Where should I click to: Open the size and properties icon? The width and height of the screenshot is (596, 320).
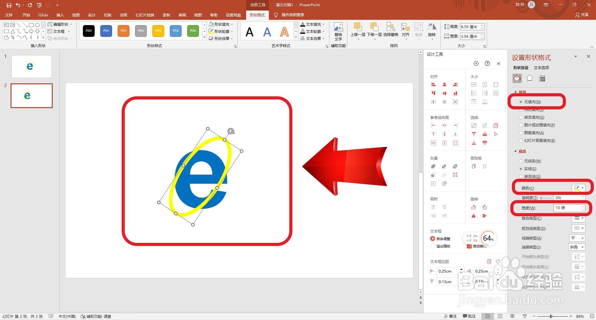click(x=542, y=78)
